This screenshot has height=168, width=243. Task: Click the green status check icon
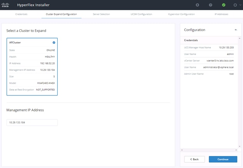pyautogui.click(x=224, y=5)
